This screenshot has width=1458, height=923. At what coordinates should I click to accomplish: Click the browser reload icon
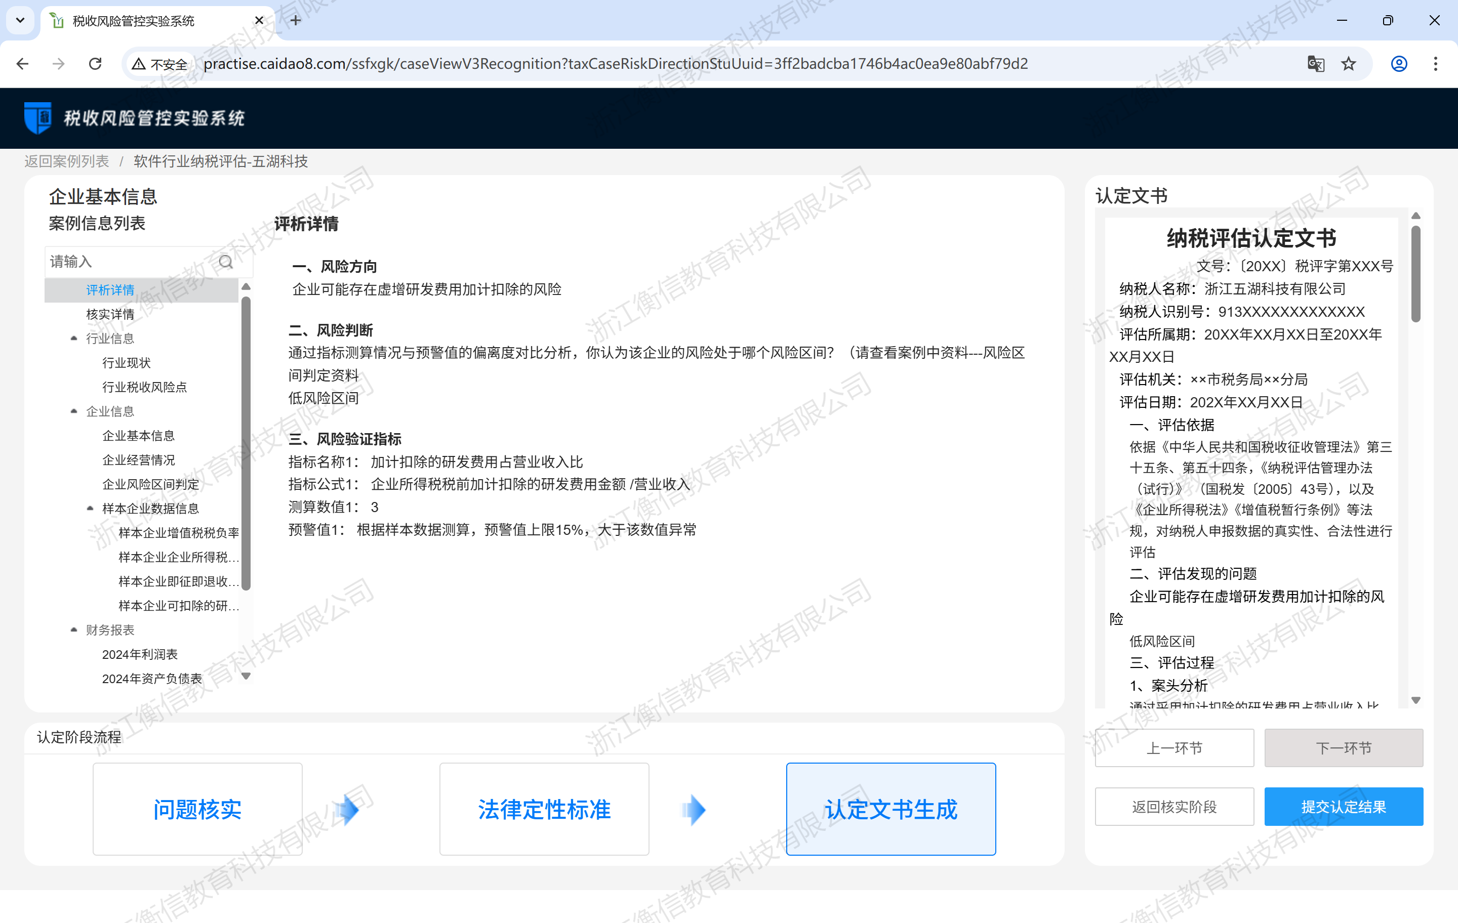click(x=95, y=64)
